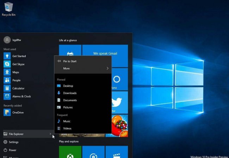229x158 pixels.
Task: Open the Calendar live tile
Action: point(70,50)
